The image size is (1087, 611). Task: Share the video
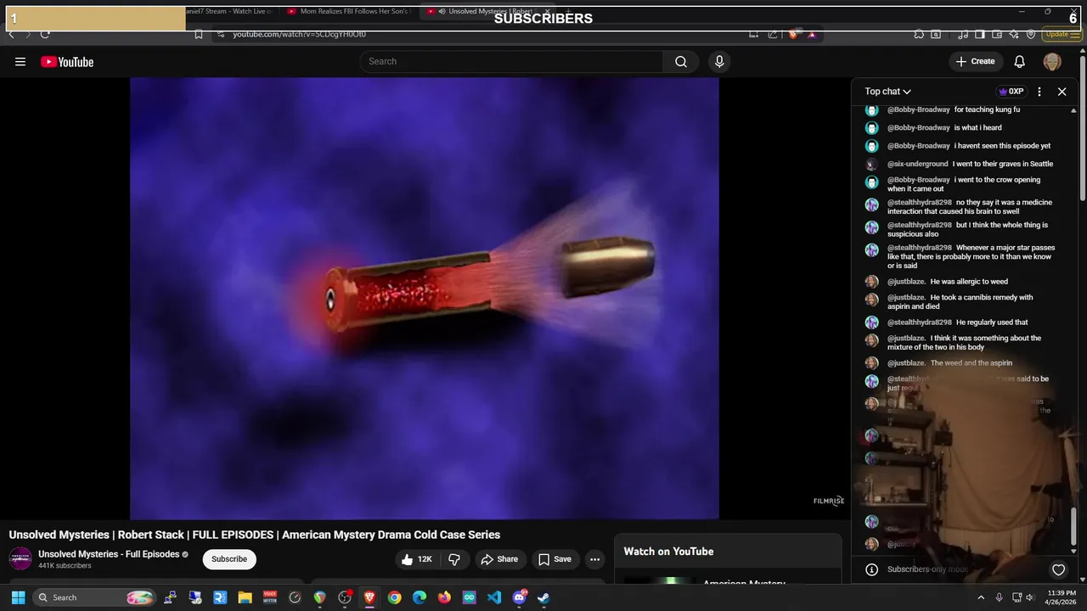498,559
